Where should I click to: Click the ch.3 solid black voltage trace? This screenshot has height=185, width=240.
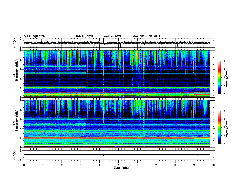(x=117, y=155)
